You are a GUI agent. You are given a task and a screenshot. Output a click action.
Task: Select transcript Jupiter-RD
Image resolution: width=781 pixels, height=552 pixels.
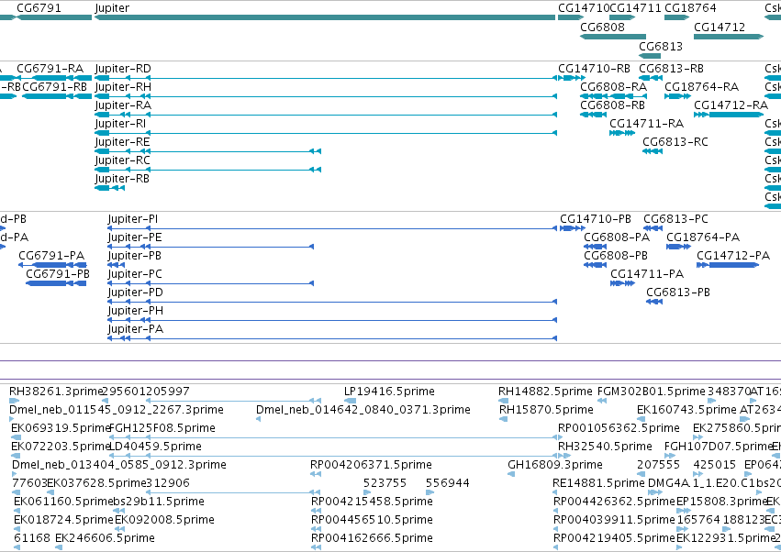pyautogui.click(x=123, y=69)
